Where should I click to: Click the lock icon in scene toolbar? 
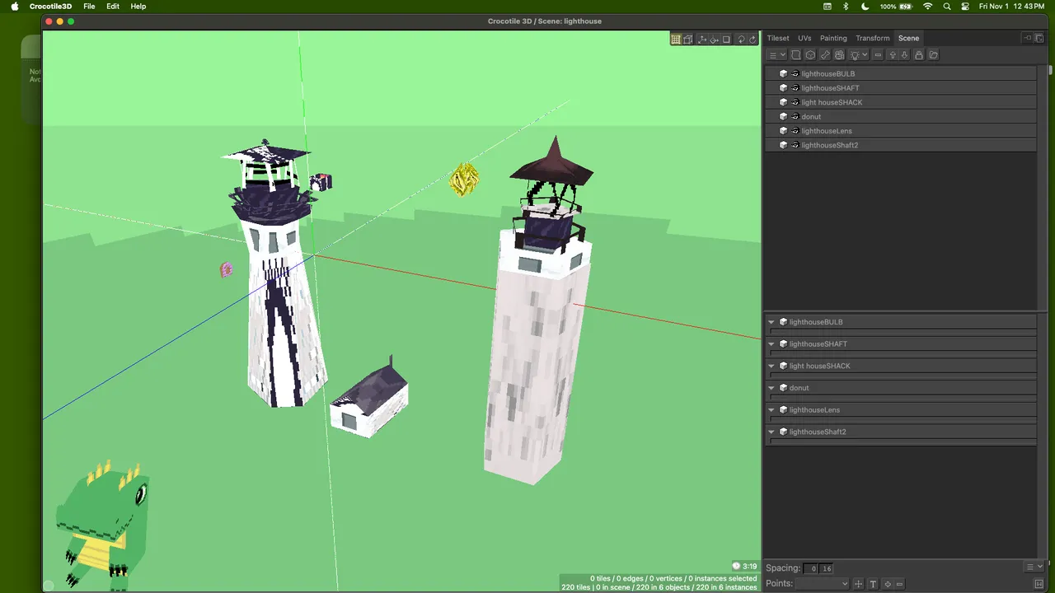pos(919,55)
